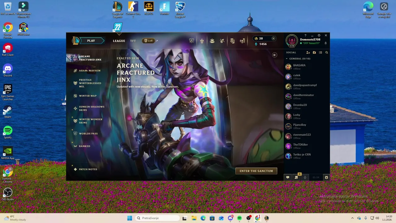This screenshot has width=396, height=223.
Task: Open the Clash trophy icon
Action: pos(192,41)
